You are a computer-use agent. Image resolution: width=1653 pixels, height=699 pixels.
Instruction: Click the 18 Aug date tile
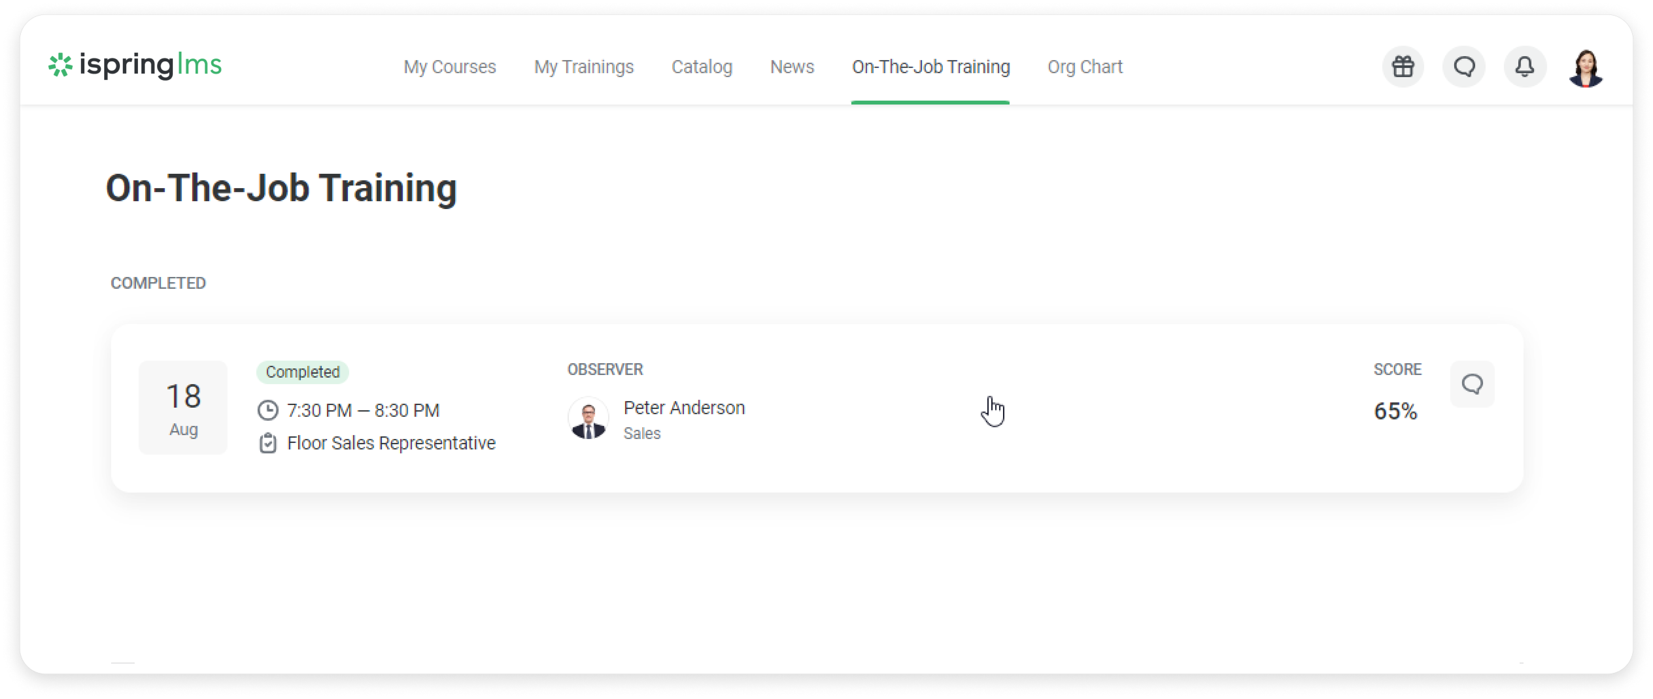(183, 408)
